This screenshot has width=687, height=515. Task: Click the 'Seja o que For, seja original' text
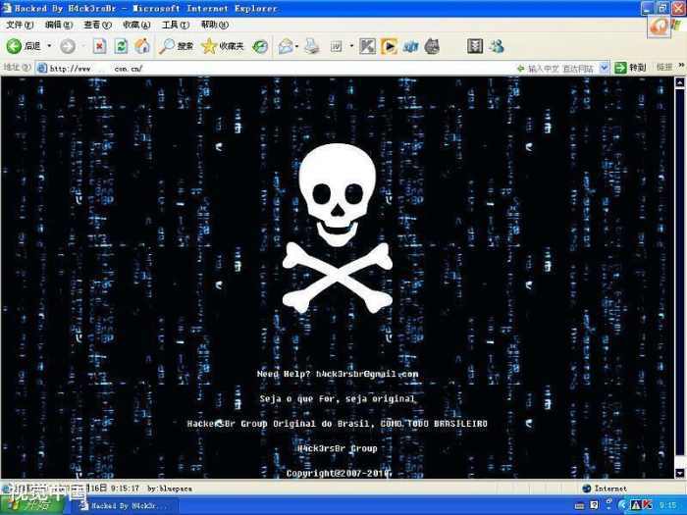click(337, 399)
